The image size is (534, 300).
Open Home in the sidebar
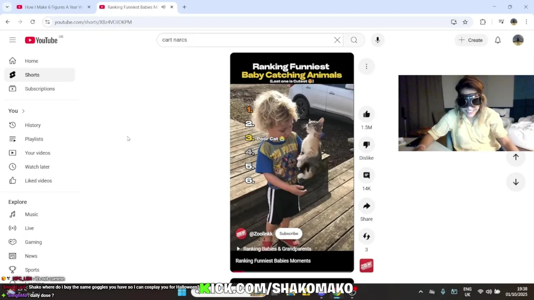[x=40, y=61]
